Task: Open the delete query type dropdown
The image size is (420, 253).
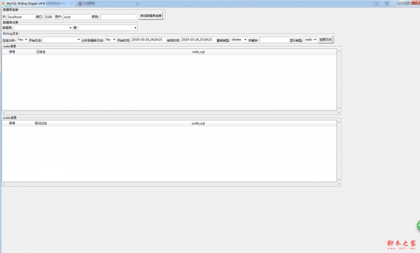Action: [239, 40]
